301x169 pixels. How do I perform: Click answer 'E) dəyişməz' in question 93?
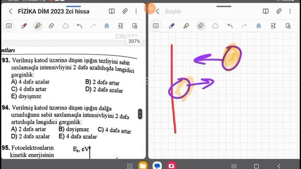click(x=26, y=96)
